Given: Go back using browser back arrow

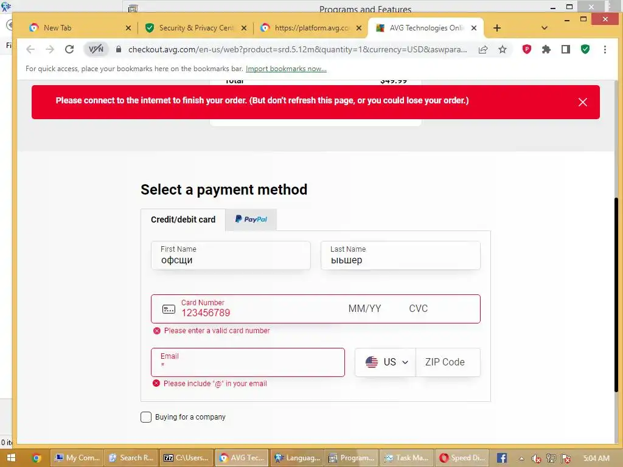Looking at the screenshot, I should [x=30, y=49].
